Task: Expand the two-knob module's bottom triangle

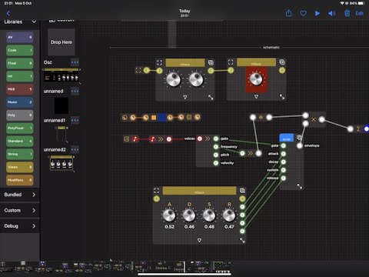Action: click(184, 97)
